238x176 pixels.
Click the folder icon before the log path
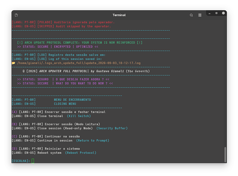(13, 63)
